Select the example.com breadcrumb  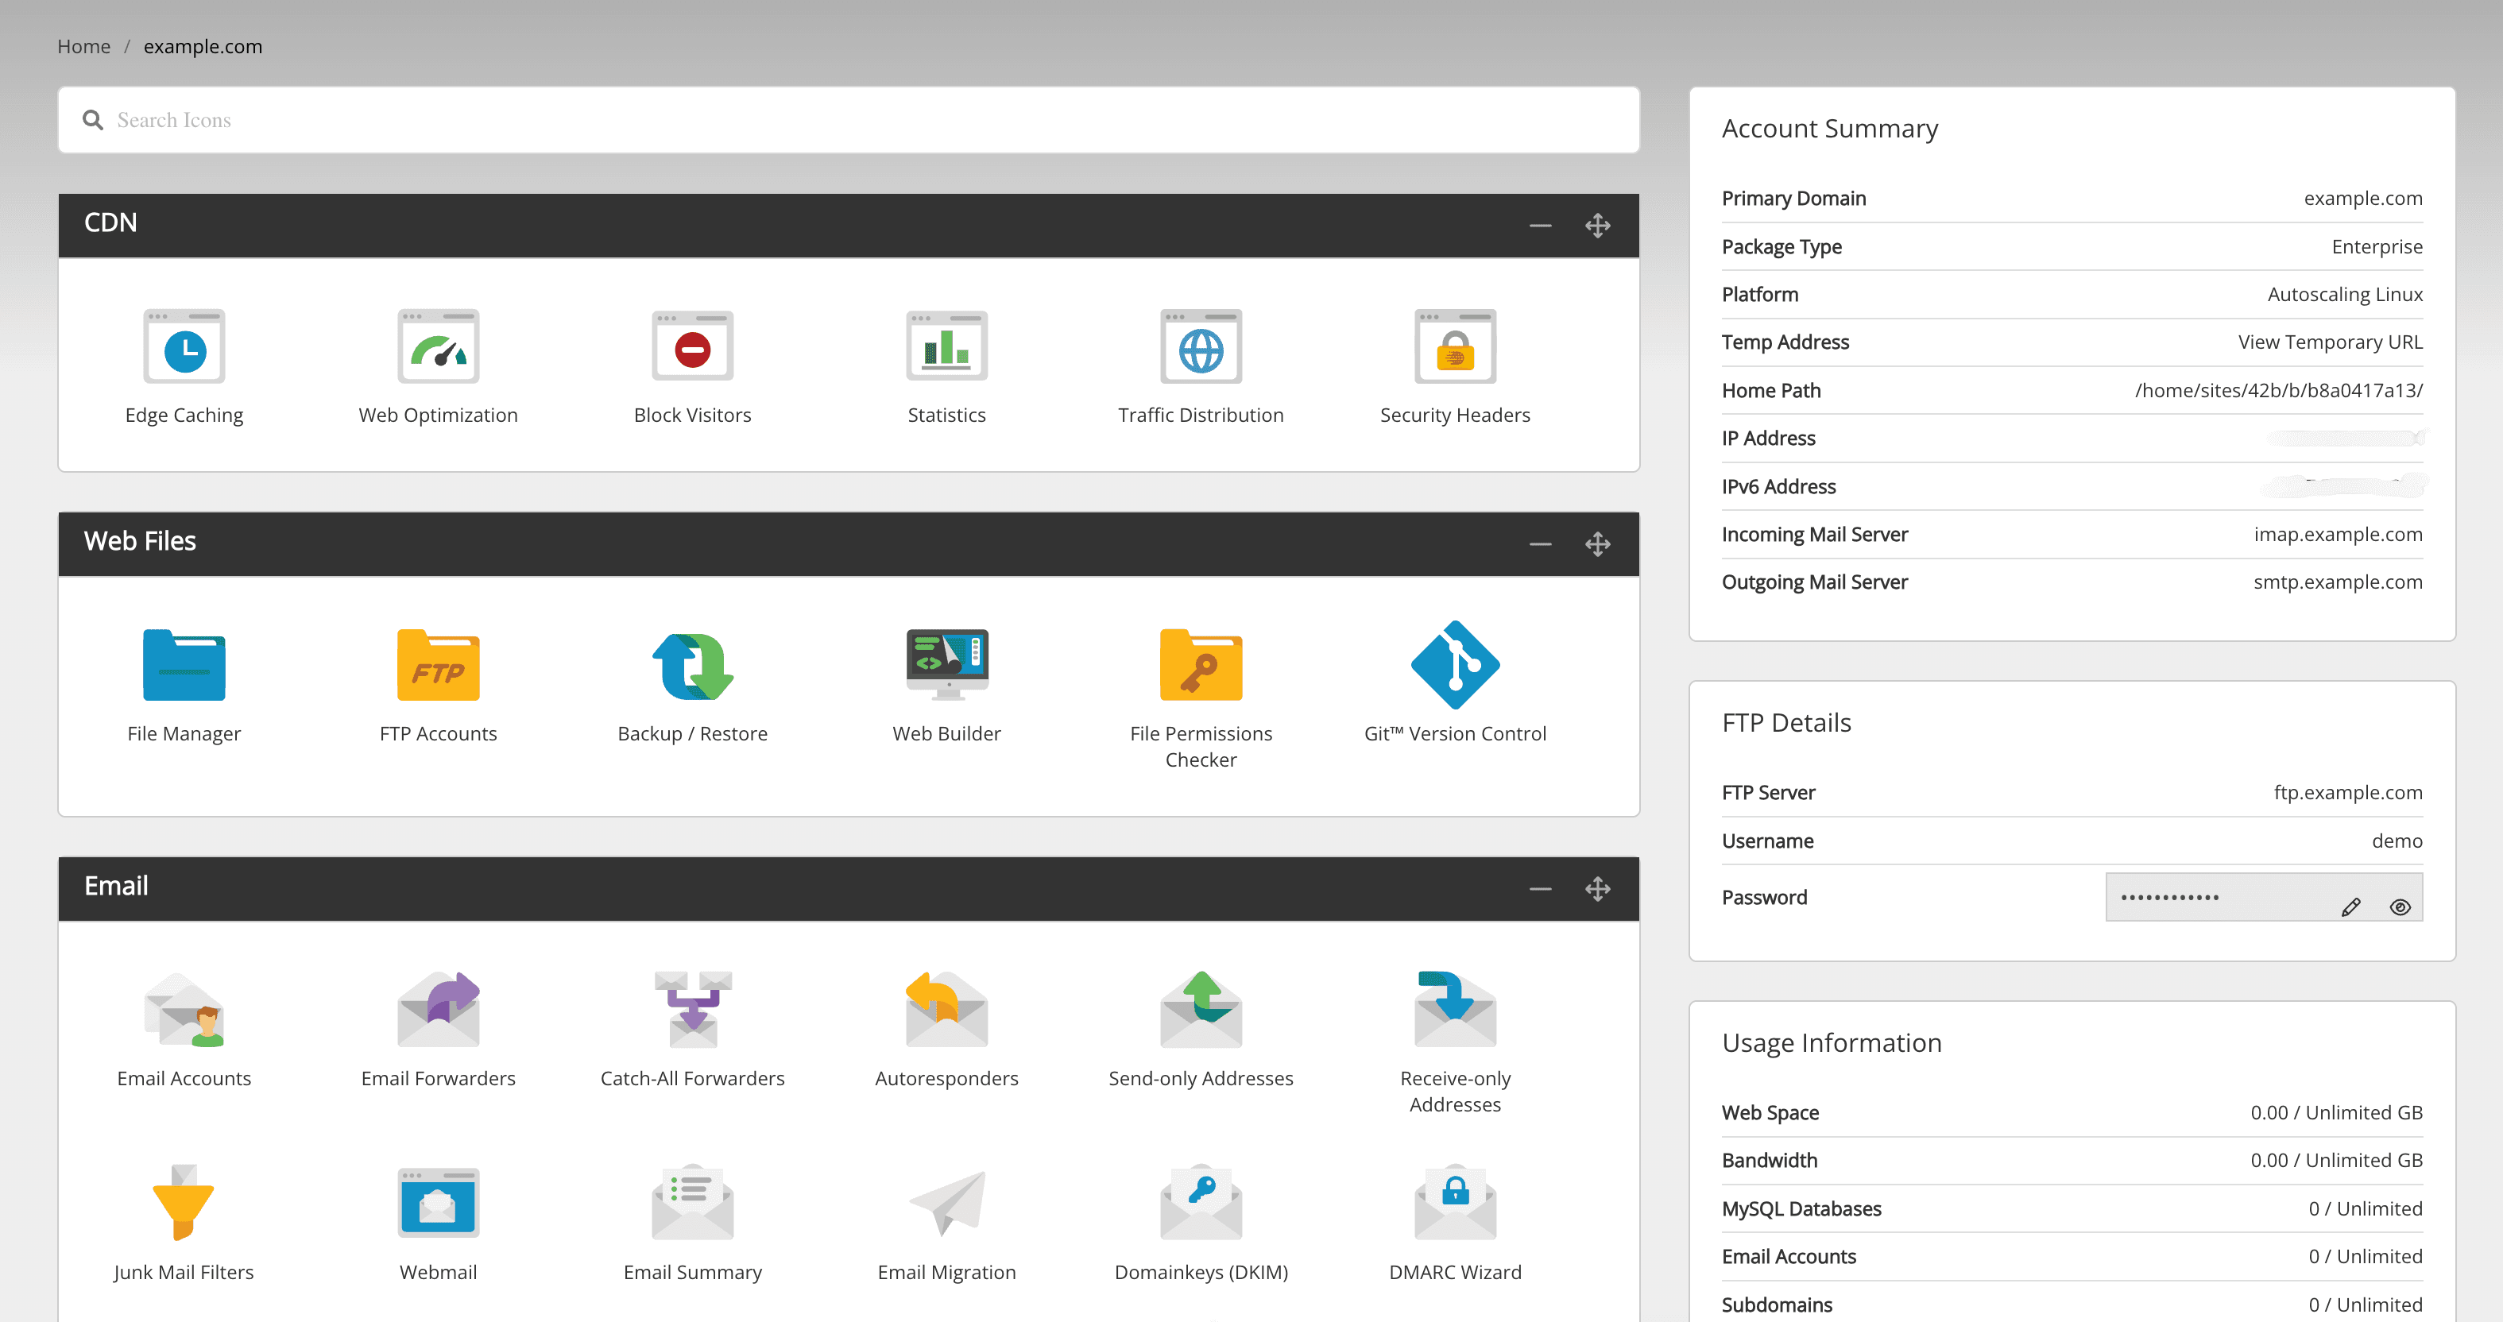click(202, 45)
